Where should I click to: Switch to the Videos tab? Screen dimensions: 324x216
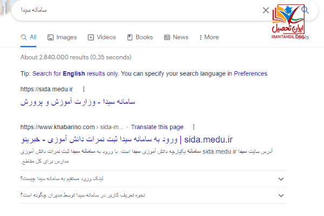[102, 37]
